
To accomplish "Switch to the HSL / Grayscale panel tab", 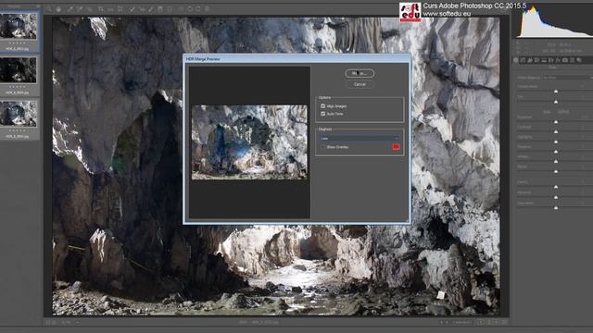I will pyautogui.click(x=536, y=60).
